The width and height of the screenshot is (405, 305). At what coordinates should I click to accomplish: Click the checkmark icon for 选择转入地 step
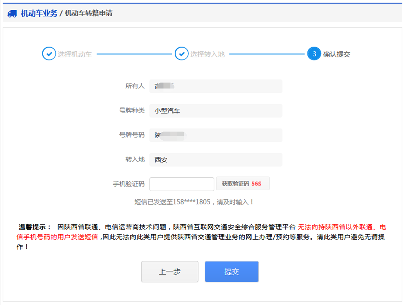[182, 54]
